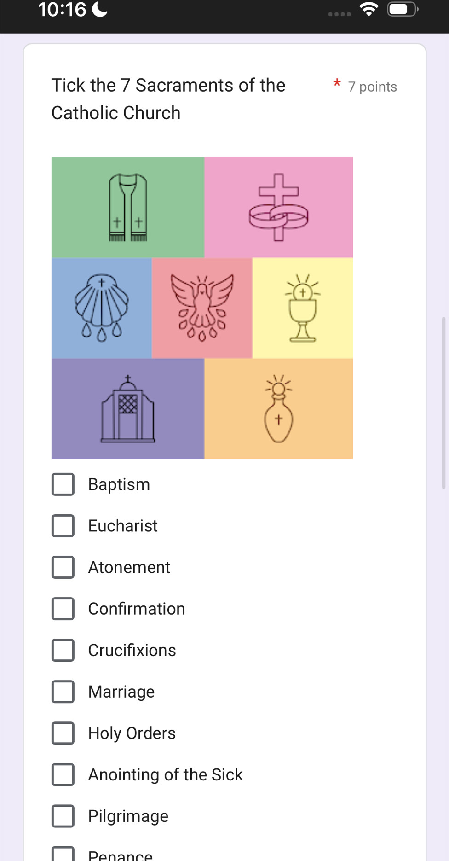Viewport: 449px width, 861px height.
Task: Check Anointing of the Sick
Action: click(63, 774)
